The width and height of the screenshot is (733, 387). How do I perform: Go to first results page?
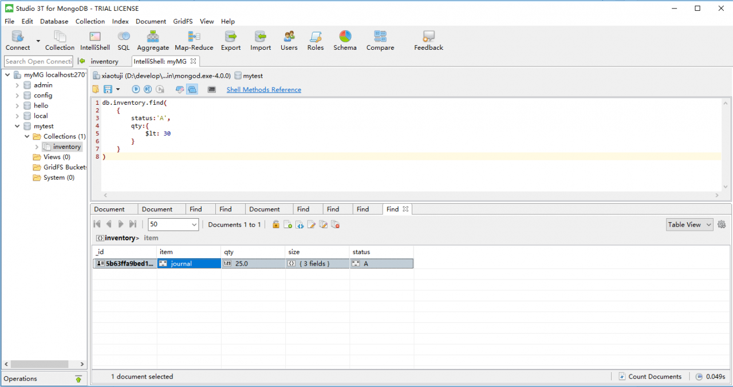tap(97, 224)
